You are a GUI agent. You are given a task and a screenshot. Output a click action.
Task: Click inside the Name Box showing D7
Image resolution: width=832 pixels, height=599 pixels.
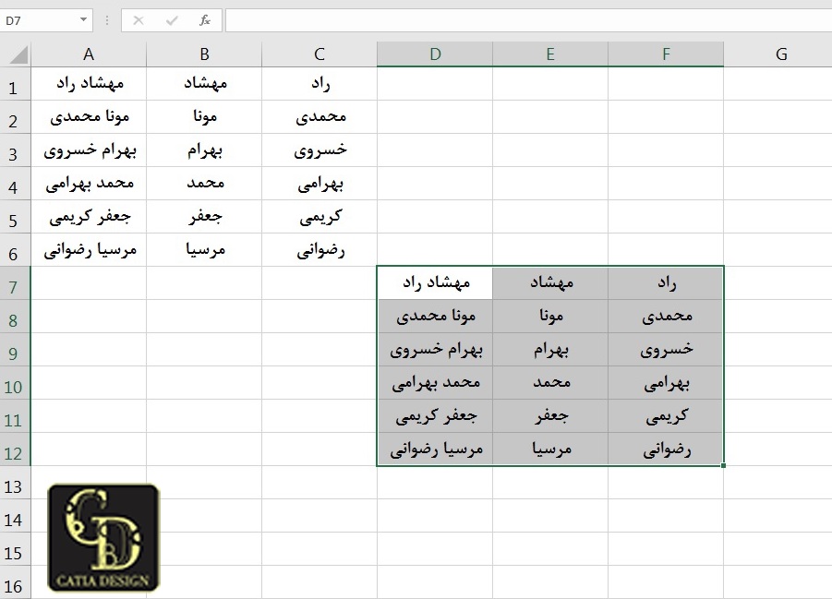40,20
